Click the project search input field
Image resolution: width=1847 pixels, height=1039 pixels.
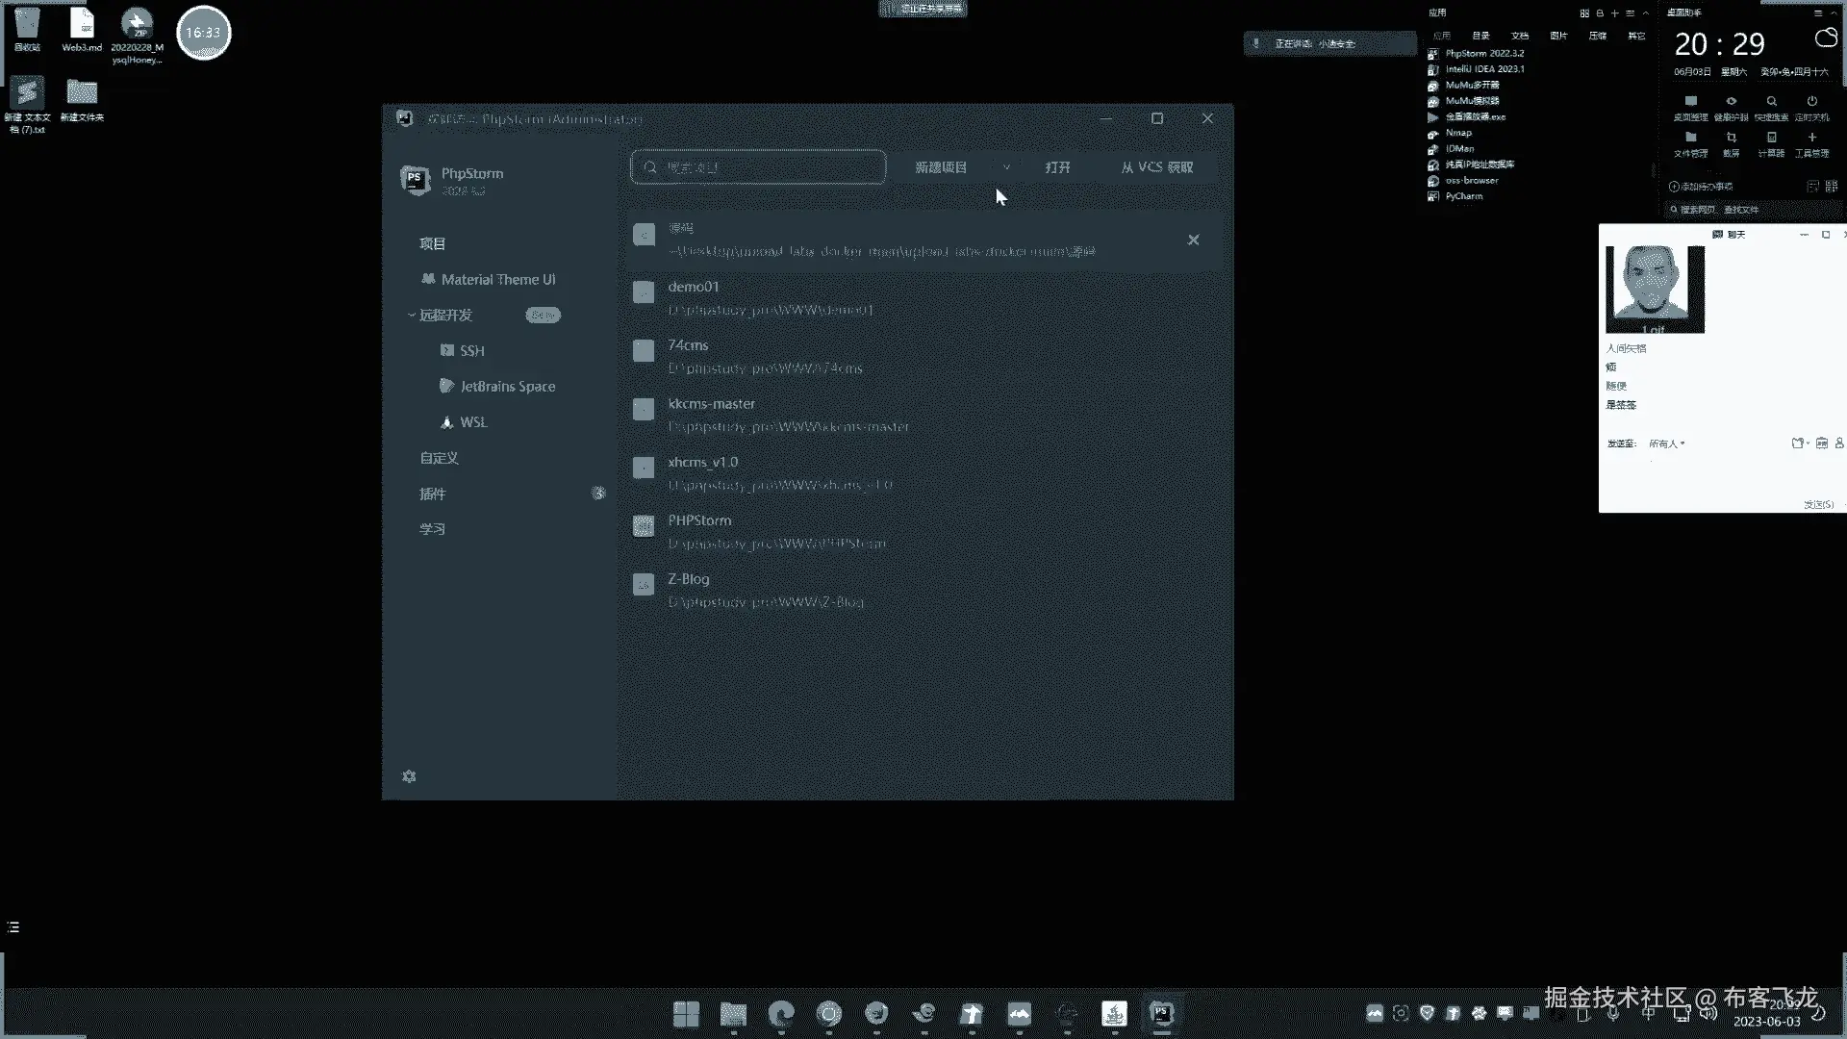758,167
